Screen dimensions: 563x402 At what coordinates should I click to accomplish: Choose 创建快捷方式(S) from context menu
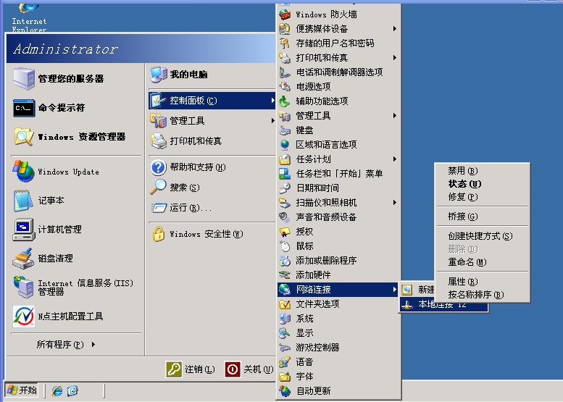coord(483,236)
